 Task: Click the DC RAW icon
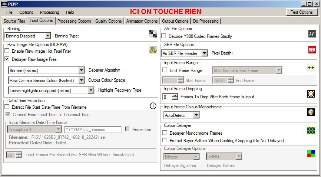click(x=153, y=50)
